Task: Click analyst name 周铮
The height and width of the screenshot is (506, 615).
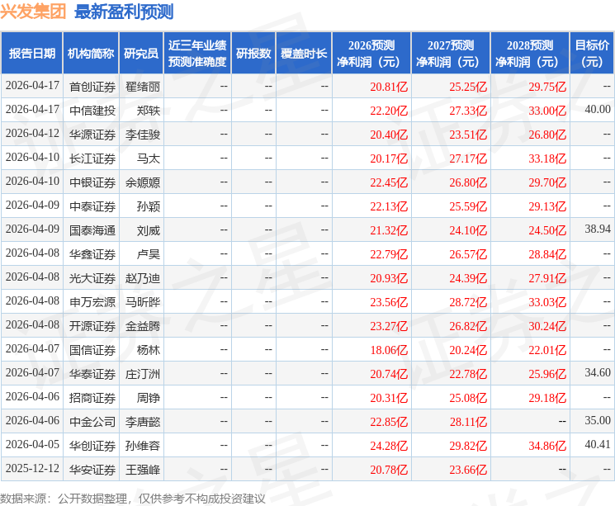Action: click(149, 398)
